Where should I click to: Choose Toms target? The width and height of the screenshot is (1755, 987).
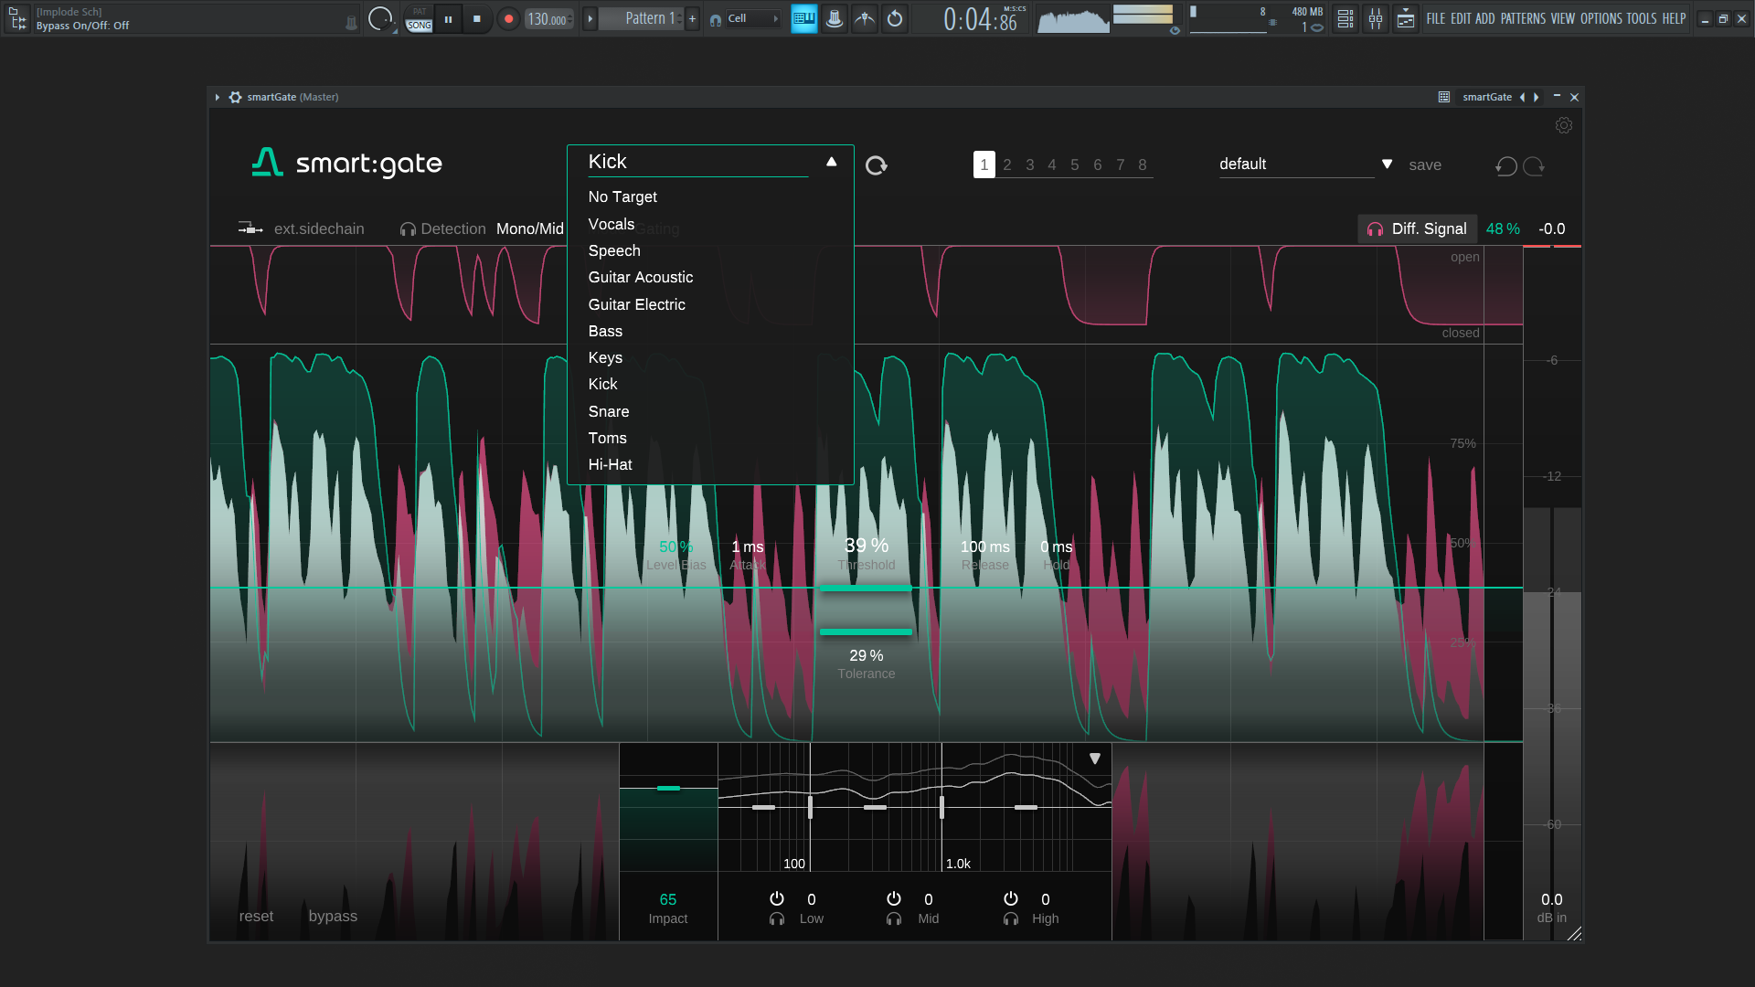(x=607, y=438)
